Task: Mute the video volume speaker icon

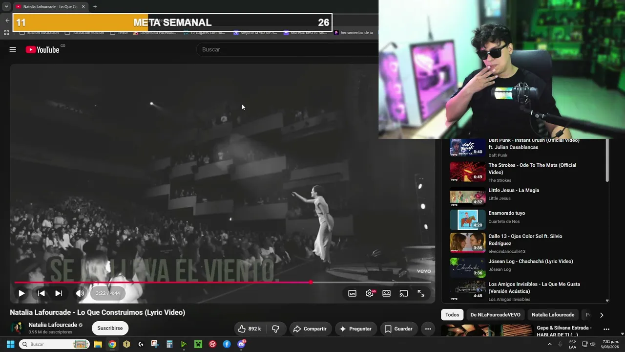Action: pos(80,293)
